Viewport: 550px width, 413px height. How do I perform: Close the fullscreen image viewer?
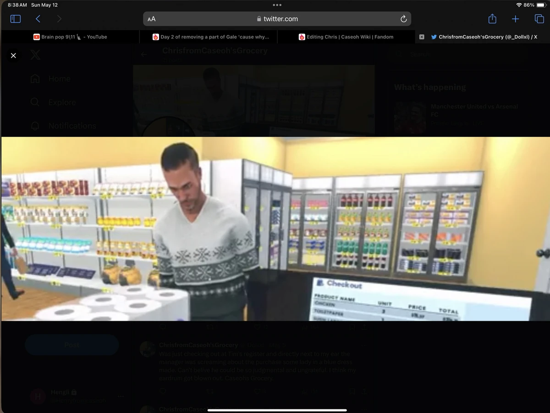[13, 55]
